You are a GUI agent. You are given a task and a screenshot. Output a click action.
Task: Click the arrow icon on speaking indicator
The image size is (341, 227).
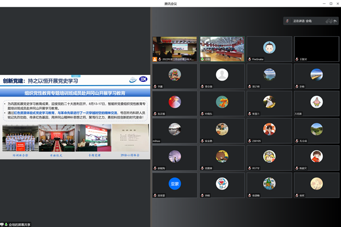pos(334,21)
